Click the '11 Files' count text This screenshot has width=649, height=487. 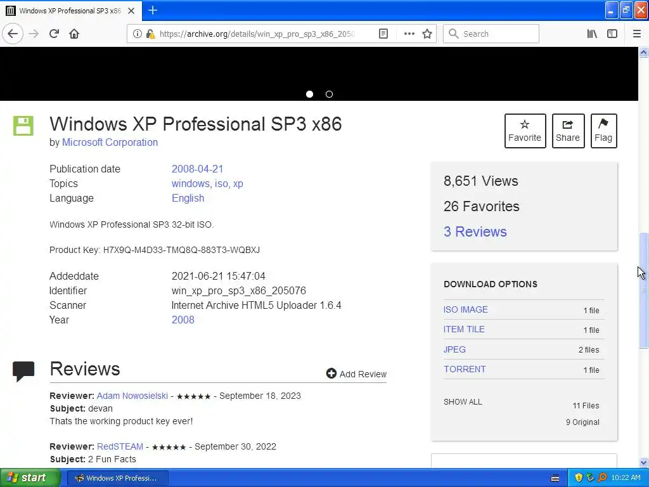click(586, 406)
